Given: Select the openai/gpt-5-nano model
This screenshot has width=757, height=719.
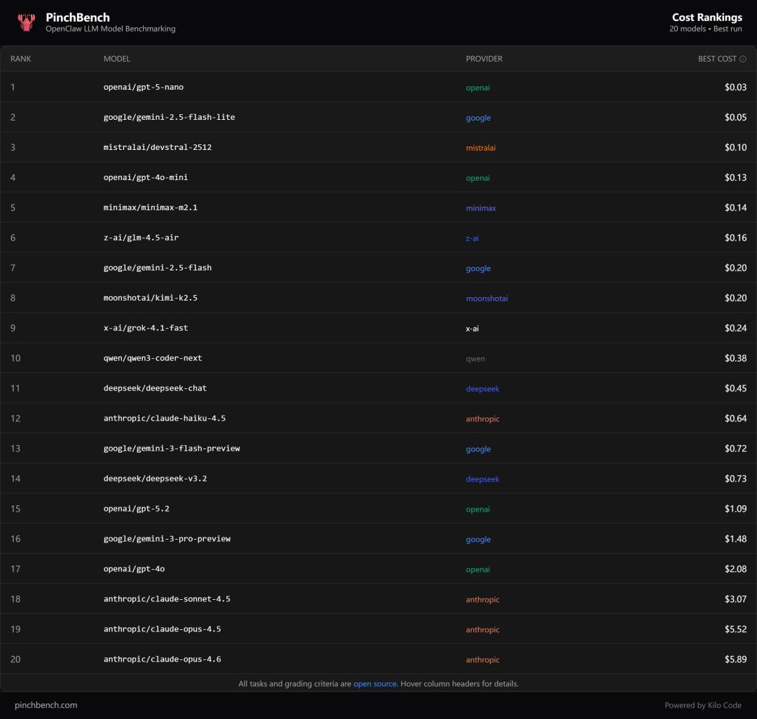Looking at the screenshot, I should pyautogui.click(x=144, y=87).
